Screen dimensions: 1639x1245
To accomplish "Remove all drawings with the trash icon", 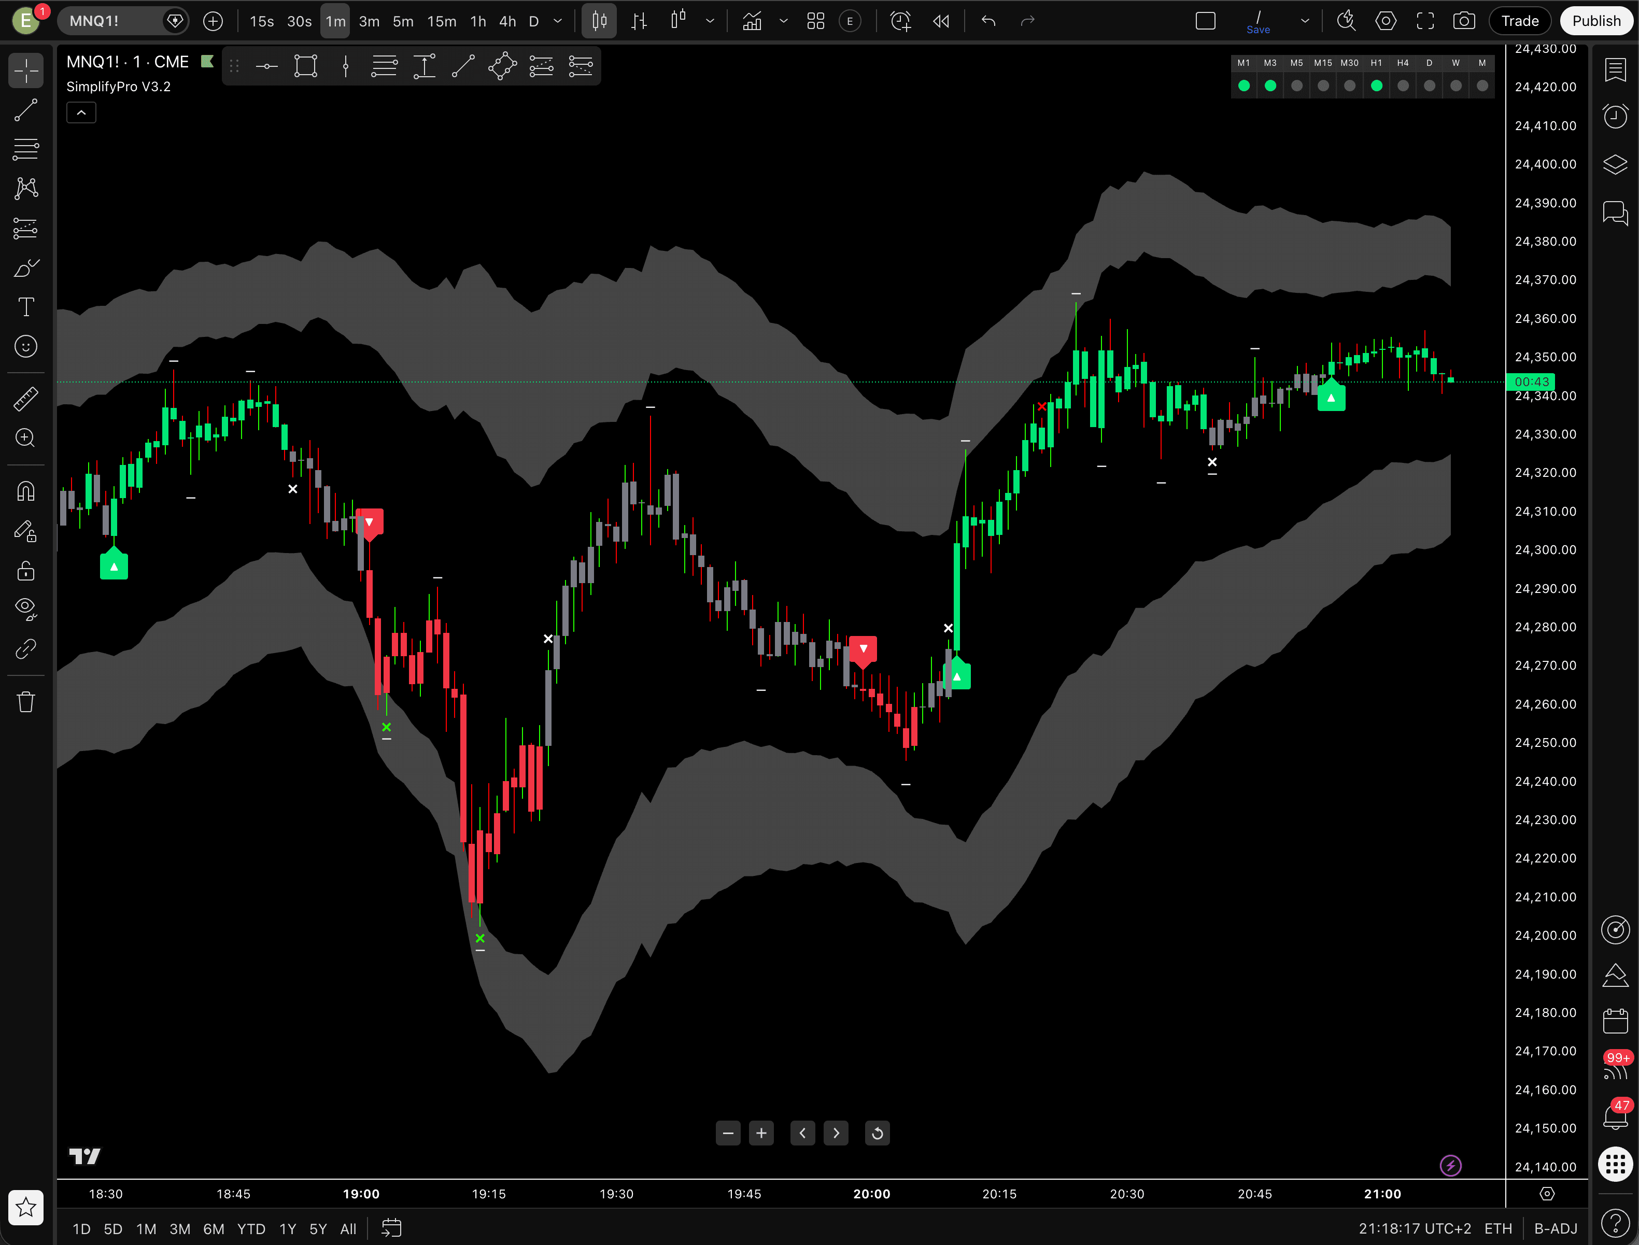I will point(26,702).
